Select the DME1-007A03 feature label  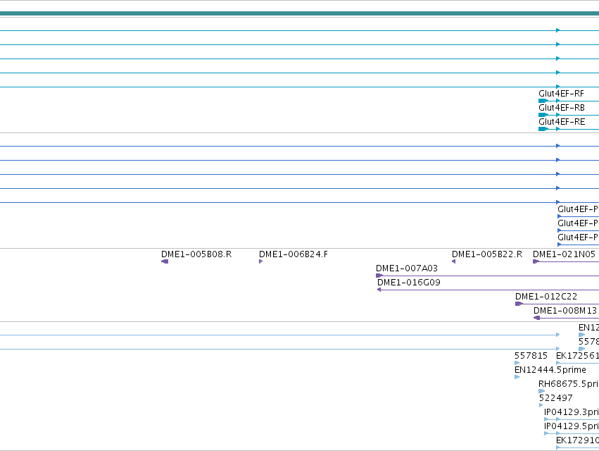point(407,268)
